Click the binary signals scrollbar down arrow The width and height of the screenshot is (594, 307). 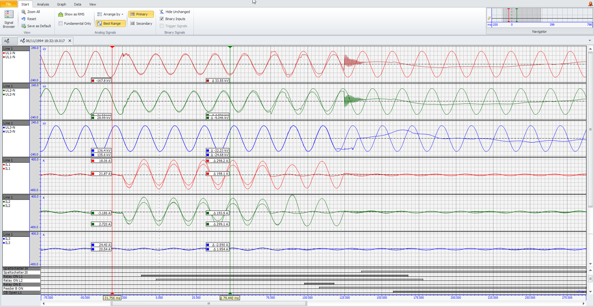coord(589,292)
